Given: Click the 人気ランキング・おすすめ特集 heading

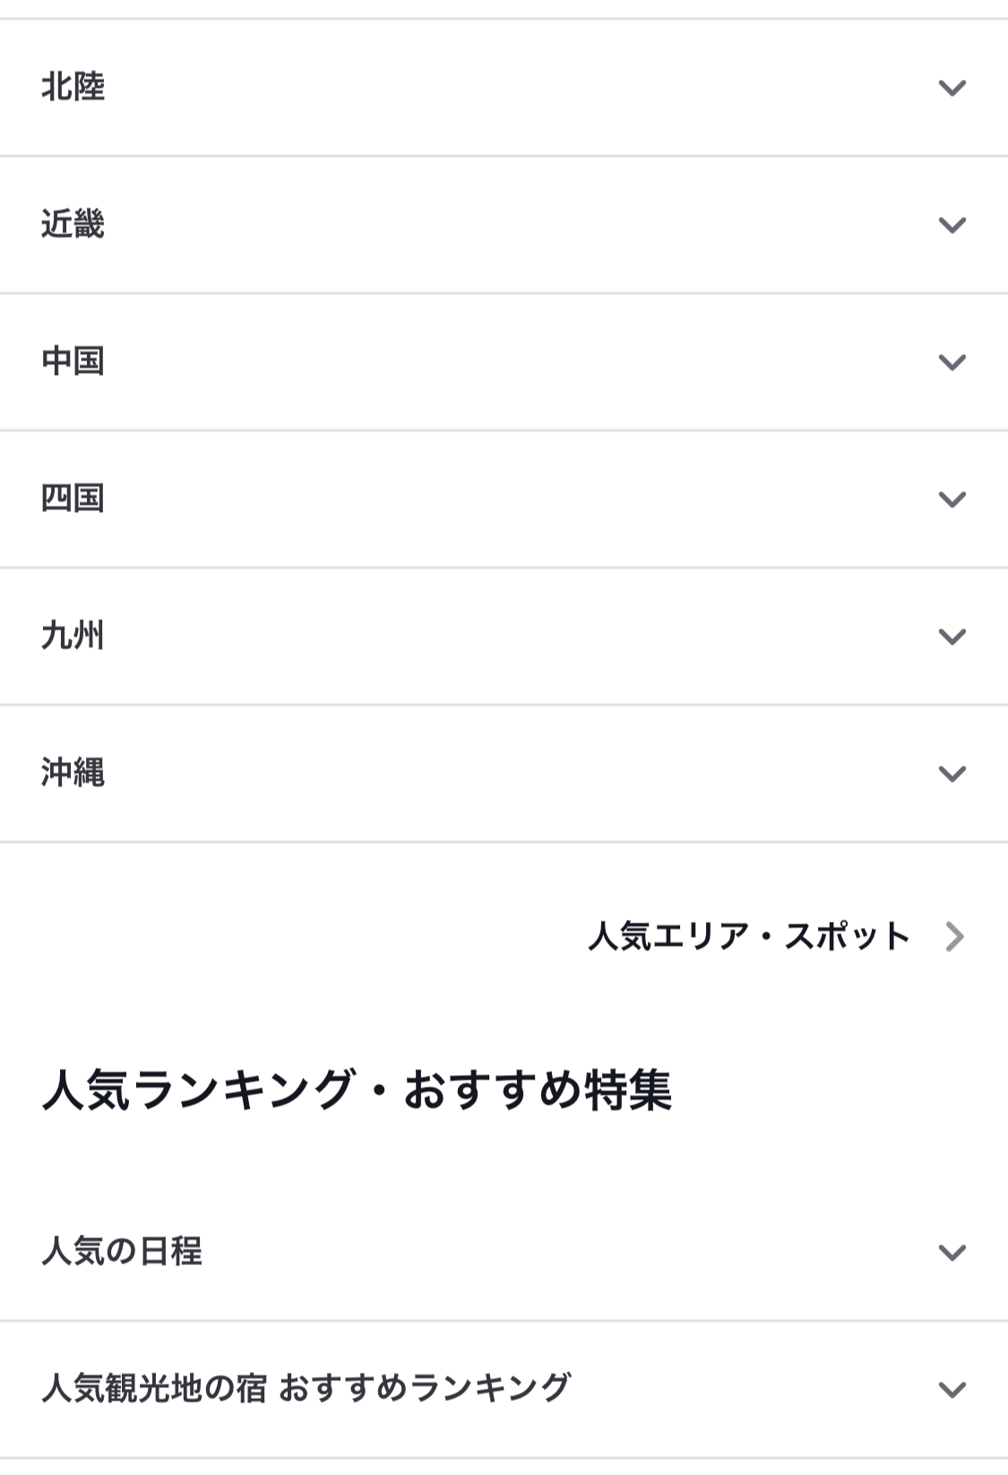Looking at the screenshot, I should tap(357, 1091).
